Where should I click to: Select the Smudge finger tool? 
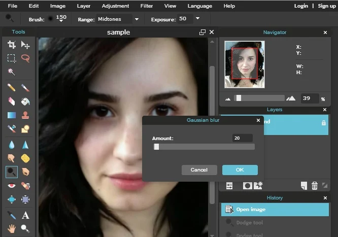coord(11,158)
